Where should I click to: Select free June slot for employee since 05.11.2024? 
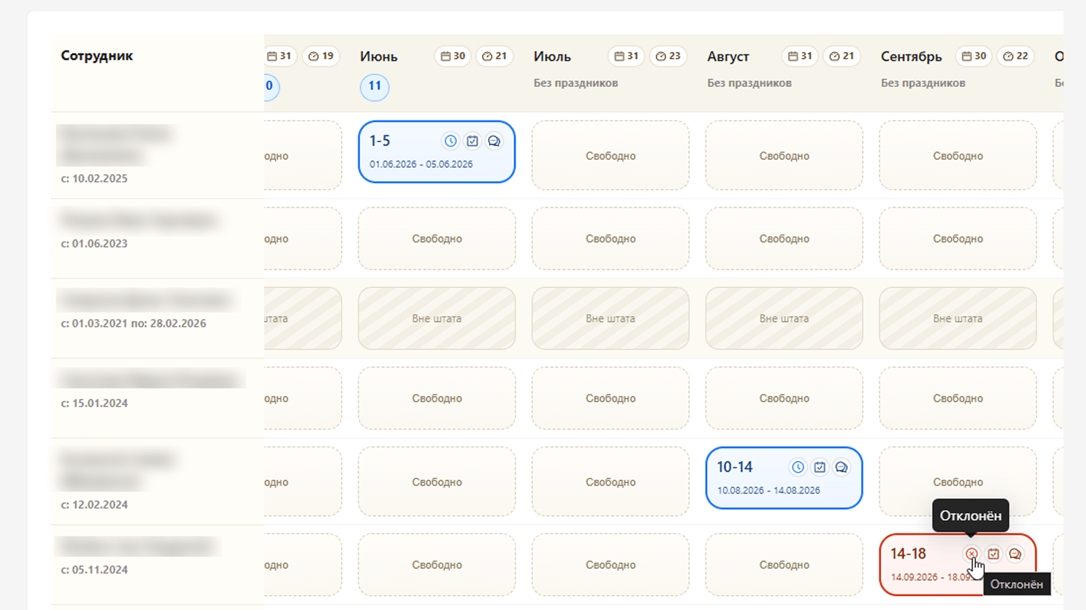(x=437, y=565)
